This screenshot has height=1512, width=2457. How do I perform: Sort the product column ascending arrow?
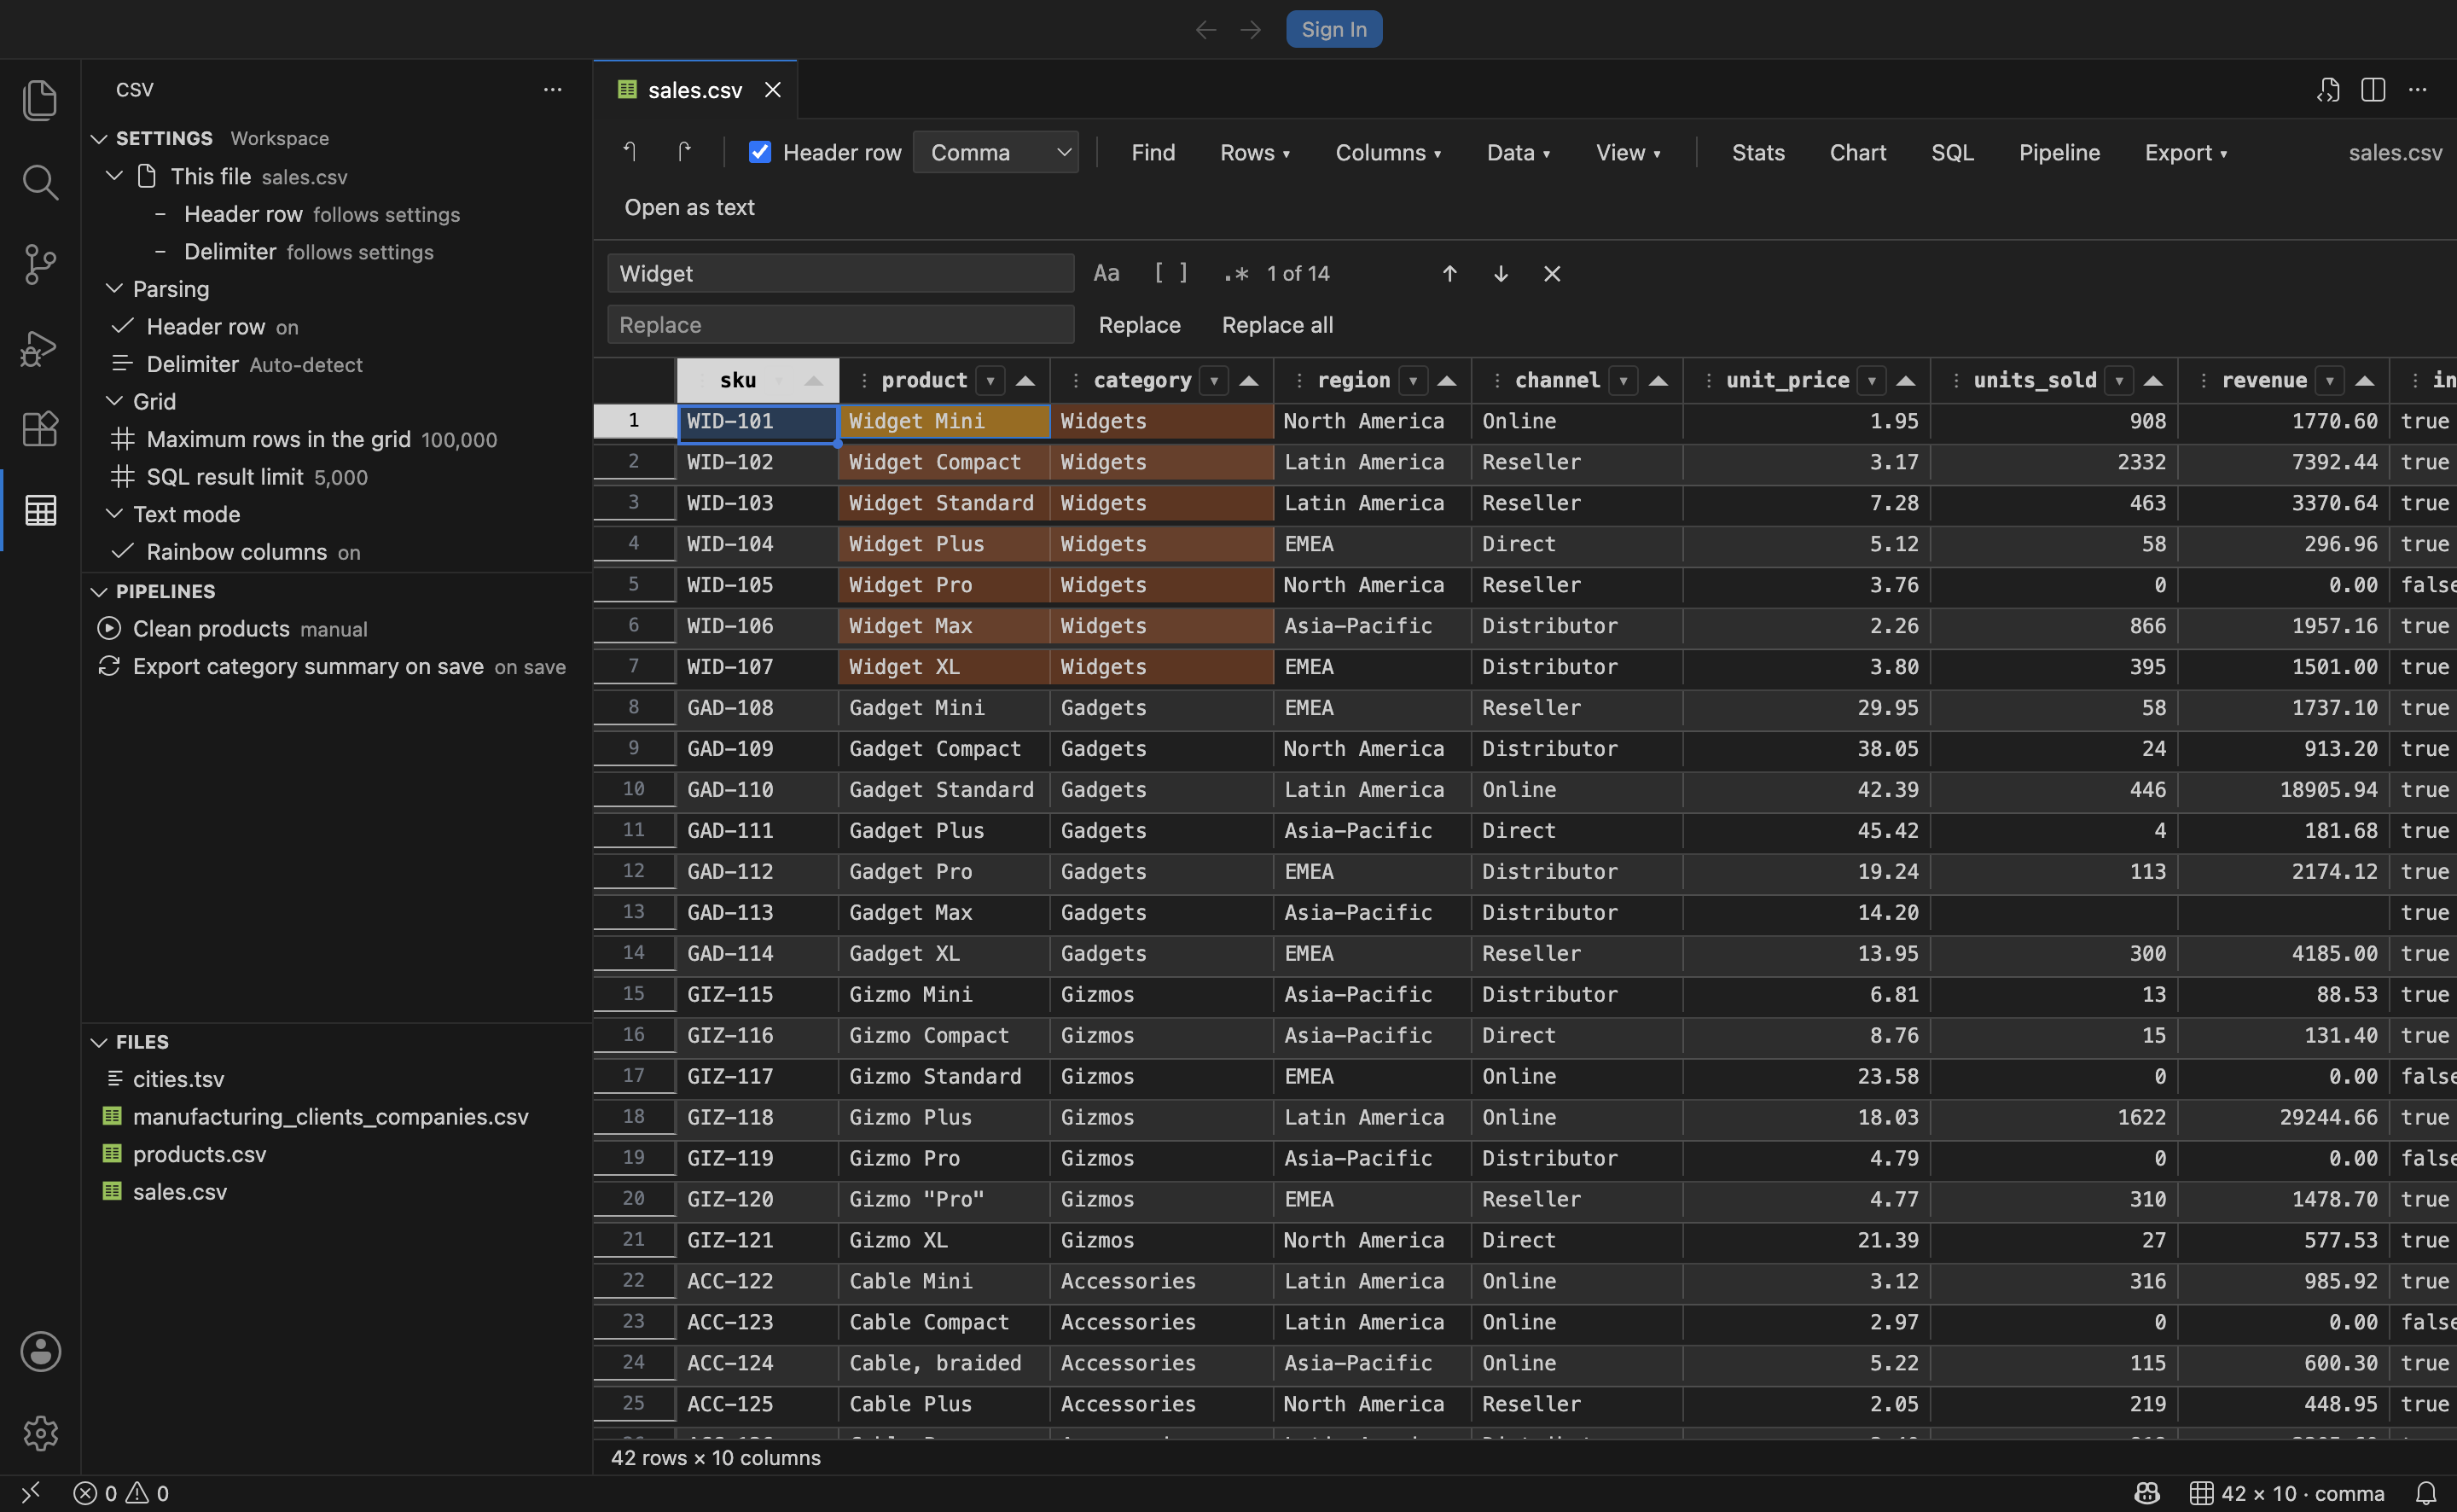click(1025, 380)
